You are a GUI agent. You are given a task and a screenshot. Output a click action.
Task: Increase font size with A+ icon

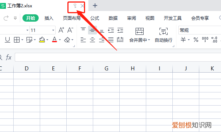(61, 30)
